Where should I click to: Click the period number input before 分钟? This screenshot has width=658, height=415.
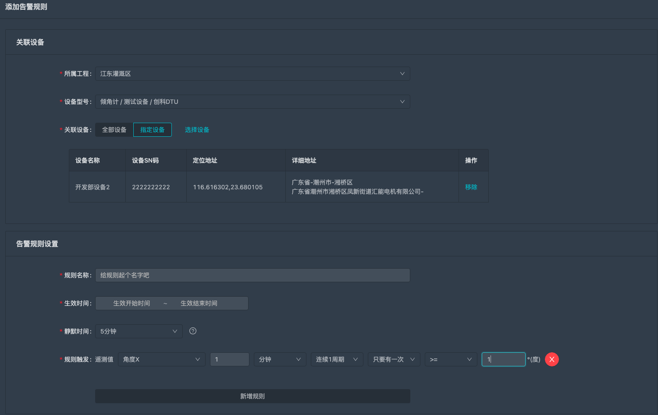[229, 359]
